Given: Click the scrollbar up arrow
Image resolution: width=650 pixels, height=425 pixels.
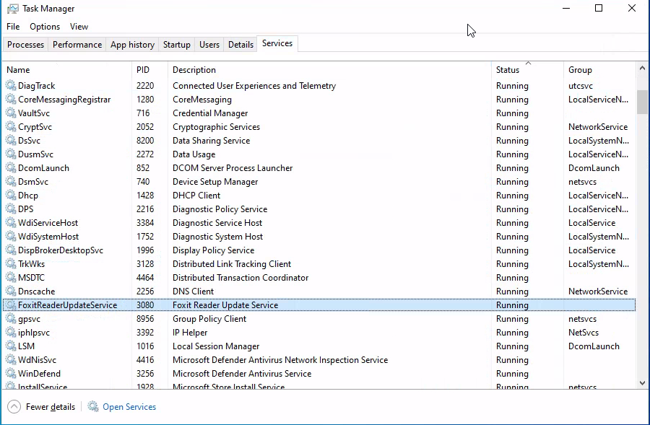Looking at the screenshot, I should pyautogui.click(x=642, y=69).
